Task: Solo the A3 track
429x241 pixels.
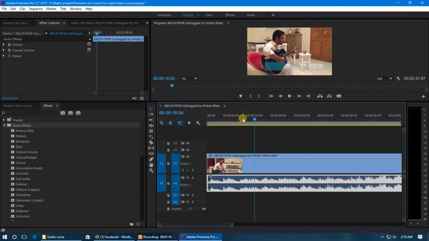Action: [193, 202]
